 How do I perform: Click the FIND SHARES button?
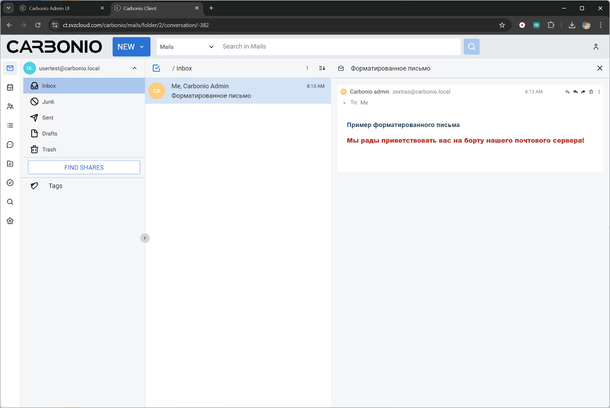coord(84,167)
